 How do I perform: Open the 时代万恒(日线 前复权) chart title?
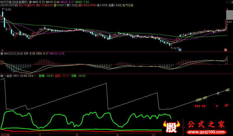point(14,2)
